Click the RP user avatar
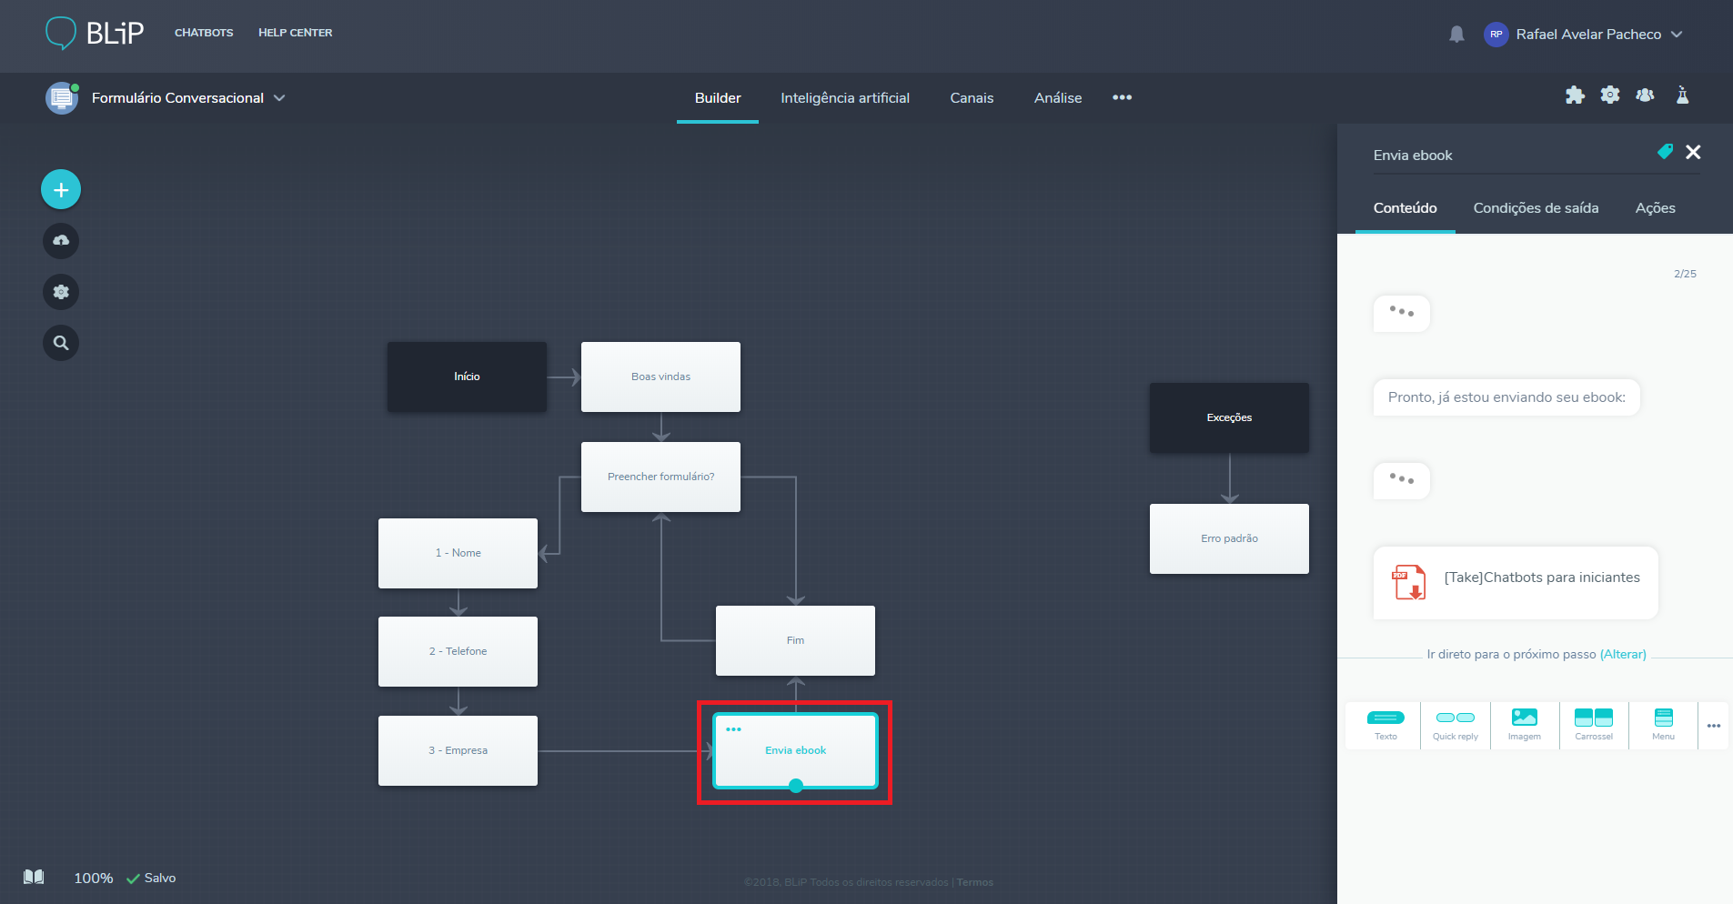The image size is (1733, 904). (x=1496, y=35)
